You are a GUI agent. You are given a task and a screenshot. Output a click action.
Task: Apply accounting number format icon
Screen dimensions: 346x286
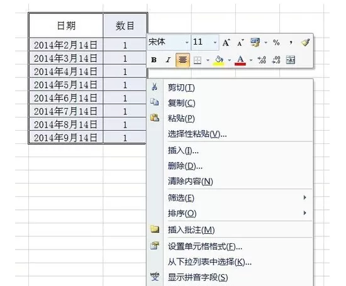click(255, 42)
